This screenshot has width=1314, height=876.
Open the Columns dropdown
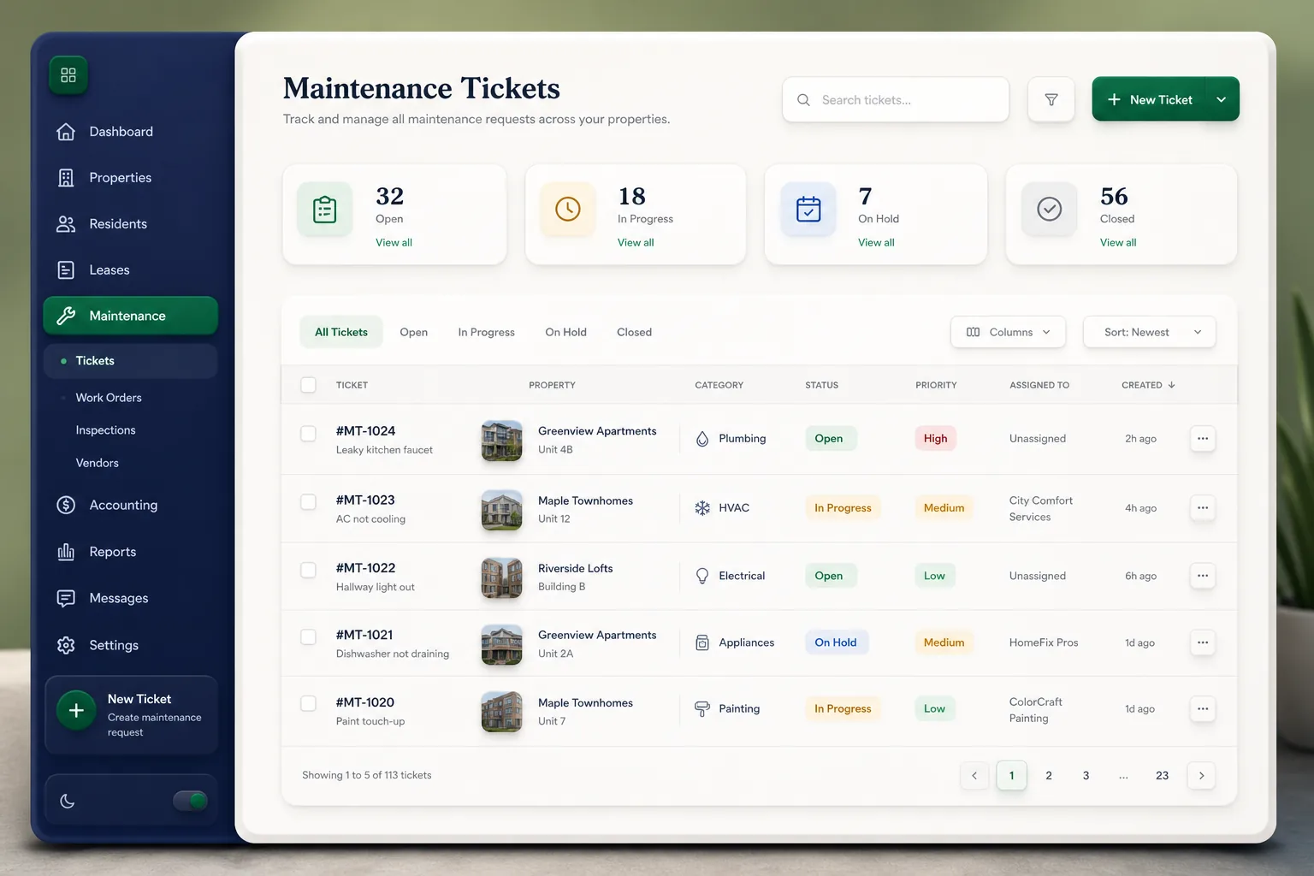coord(1009,332)
